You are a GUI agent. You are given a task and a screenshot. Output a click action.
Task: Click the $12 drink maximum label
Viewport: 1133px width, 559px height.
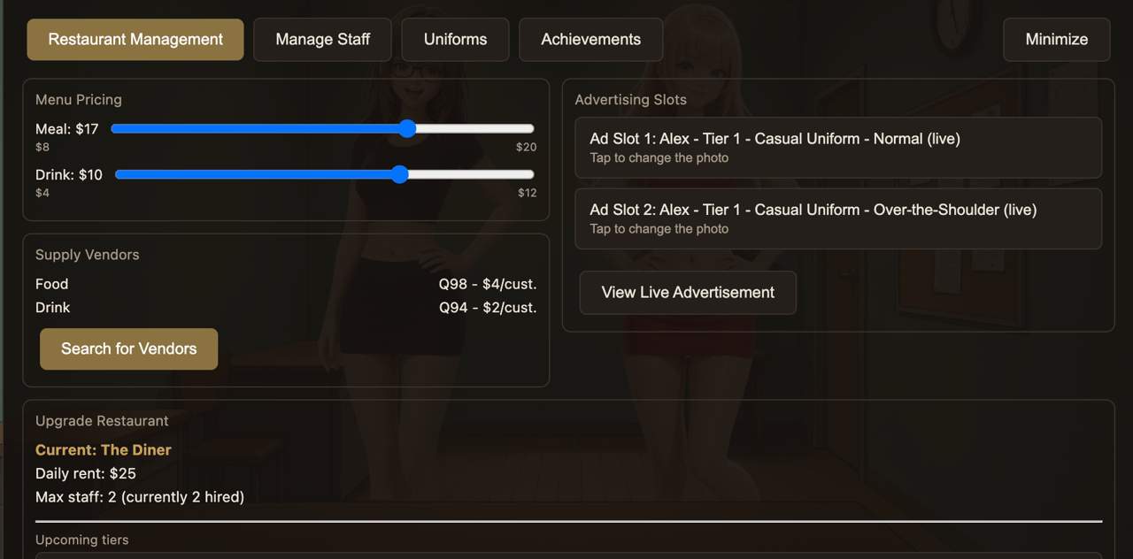(x=528, y=193)
